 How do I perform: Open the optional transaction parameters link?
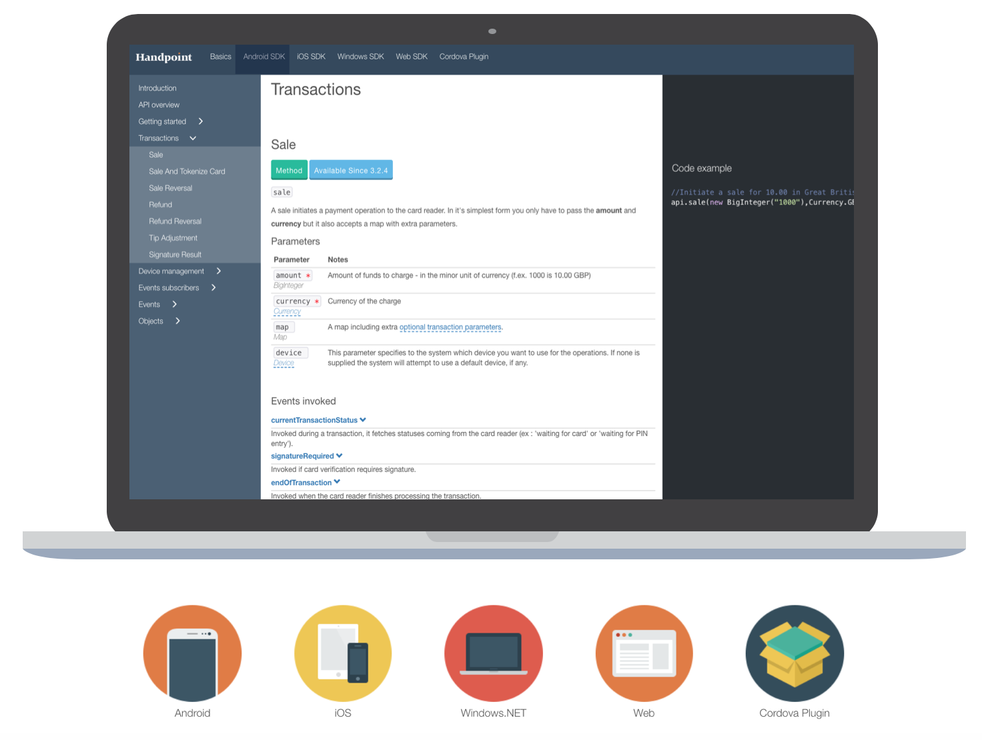[450, 327]
